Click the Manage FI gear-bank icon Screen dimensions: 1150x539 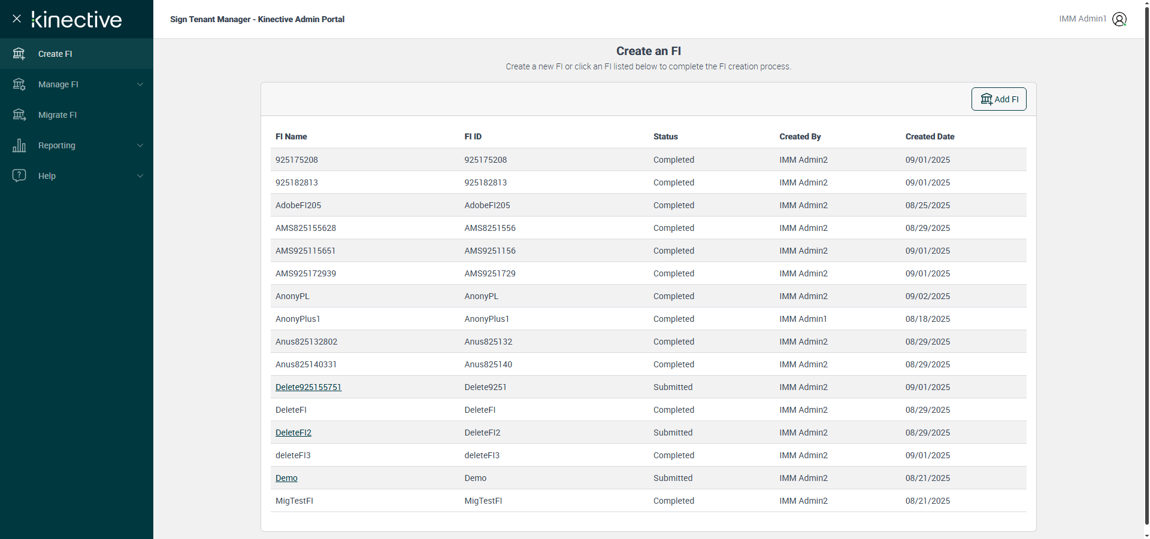pos(19,84)
